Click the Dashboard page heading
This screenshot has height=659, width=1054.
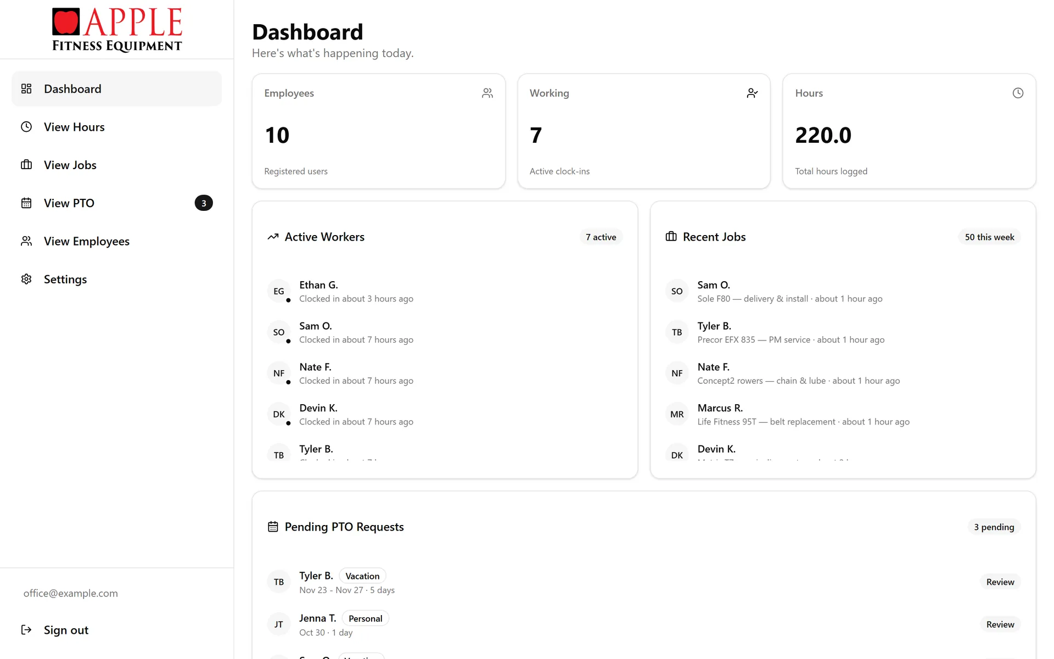pyautogui.click(x=307, y=32)
